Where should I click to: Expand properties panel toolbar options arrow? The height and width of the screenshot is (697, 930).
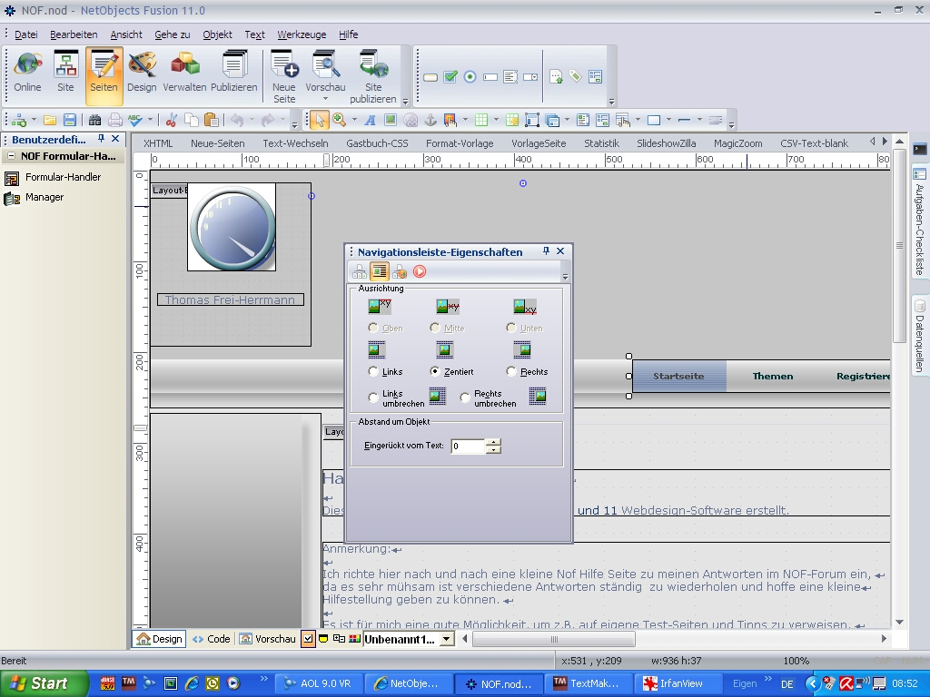pos(565,276)
